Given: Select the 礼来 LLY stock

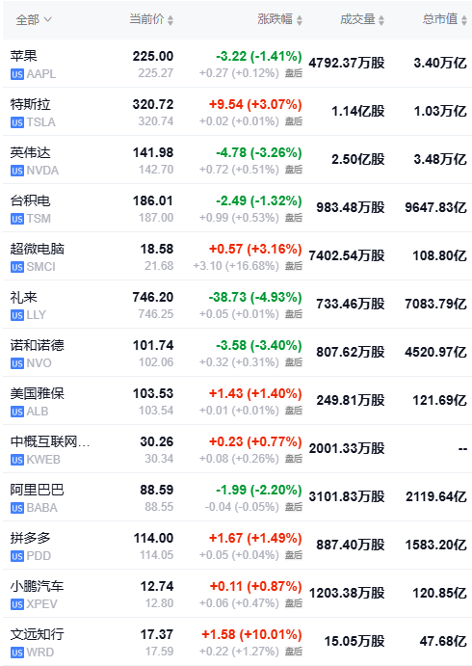Looking at the screenshot, I should 237,305.
